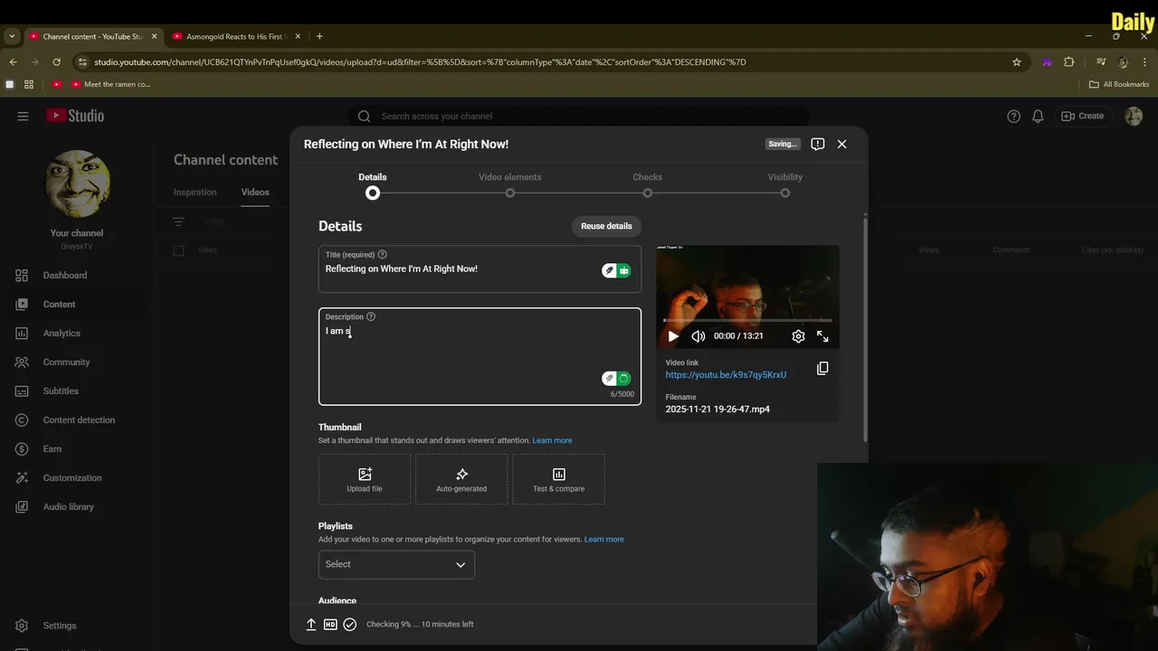Open a new browser tab

[x=319, y=36]
